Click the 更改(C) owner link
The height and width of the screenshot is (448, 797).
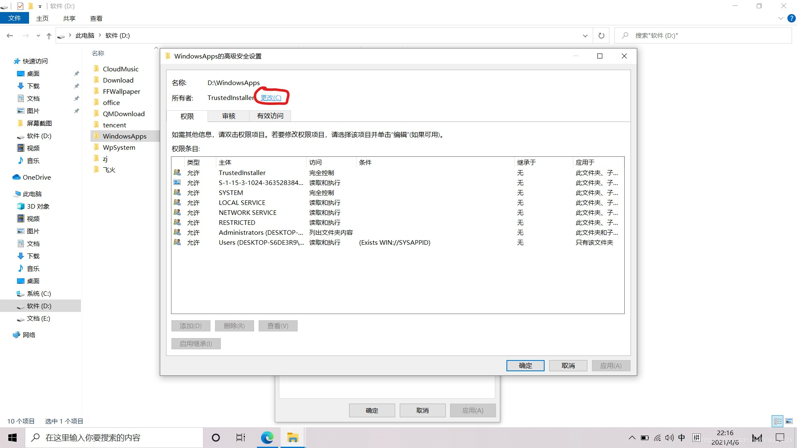[271, 97]
